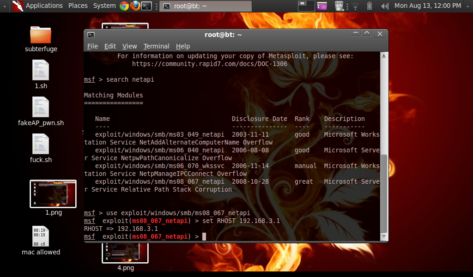Screen dimensions: 473x277
Task: Click the terminal scrollbar down arrow
Action: [384, 237]
